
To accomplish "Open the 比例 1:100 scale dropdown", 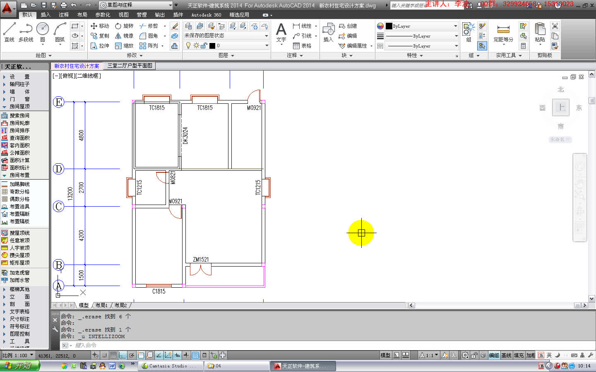I will click(18, 355).
